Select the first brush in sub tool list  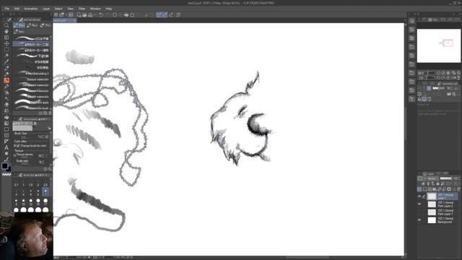(x=31, y=38)
